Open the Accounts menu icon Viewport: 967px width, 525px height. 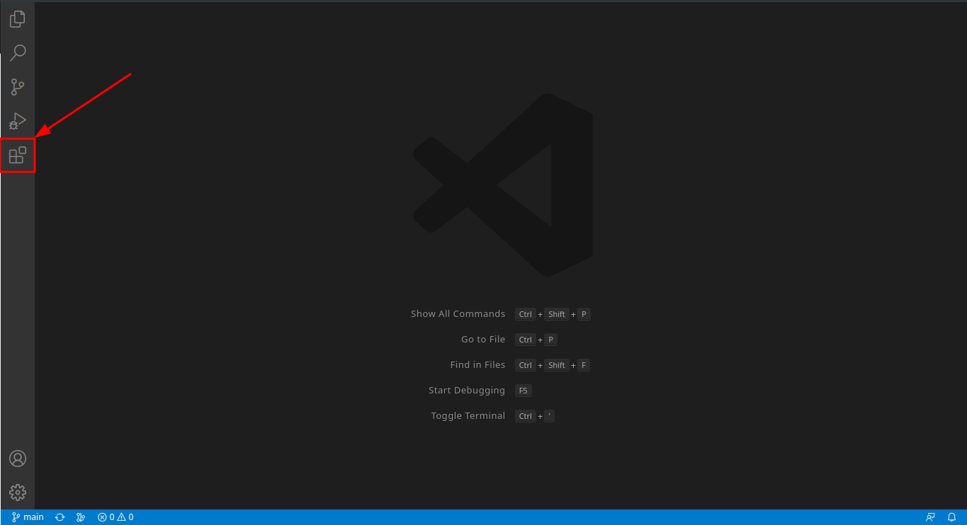coord(18,458)
